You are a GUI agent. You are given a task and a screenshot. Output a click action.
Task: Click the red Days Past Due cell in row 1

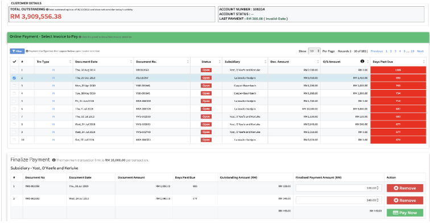point(398,70)
